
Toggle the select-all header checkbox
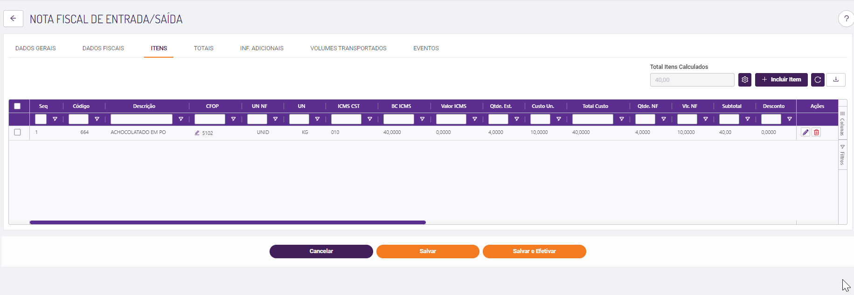(x=17, y=106)
